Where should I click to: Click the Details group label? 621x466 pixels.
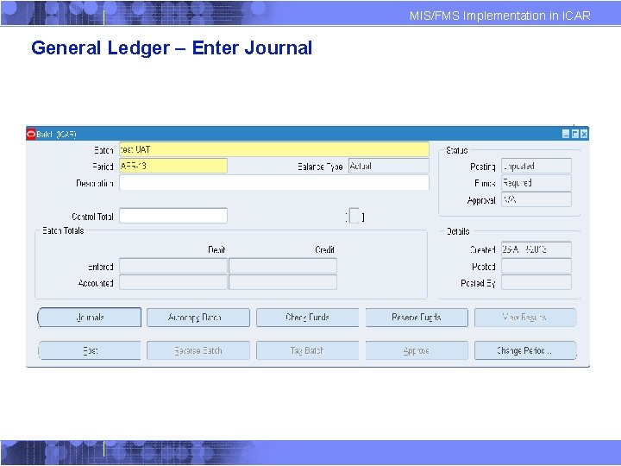point(458,231)
